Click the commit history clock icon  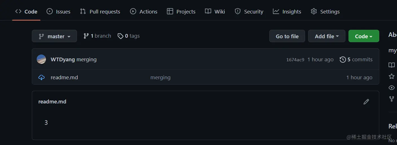[x=343, y=60]
